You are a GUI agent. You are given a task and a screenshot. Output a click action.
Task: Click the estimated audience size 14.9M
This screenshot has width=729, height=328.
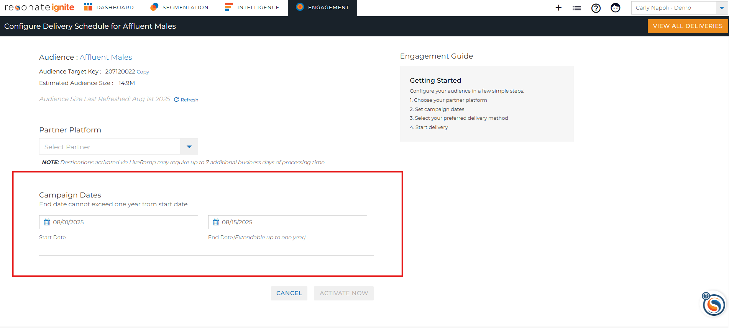click(x=126, y=83)
